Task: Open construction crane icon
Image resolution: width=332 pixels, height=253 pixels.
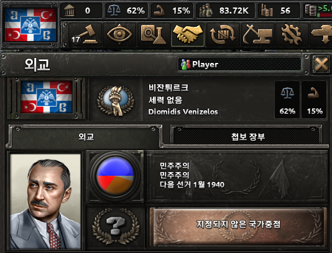Action: 257,35
